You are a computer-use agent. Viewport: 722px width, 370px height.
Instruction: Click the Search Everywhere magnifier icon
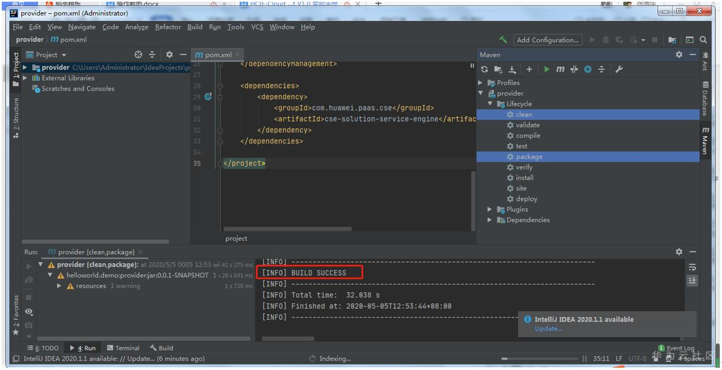pyautogui.click(x=703, y=40)
